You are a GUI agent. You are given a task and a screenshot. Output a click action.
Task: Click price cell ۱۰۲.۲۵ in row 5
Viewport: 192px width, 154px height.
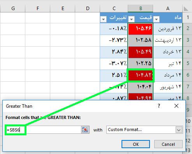click(141, 64)
